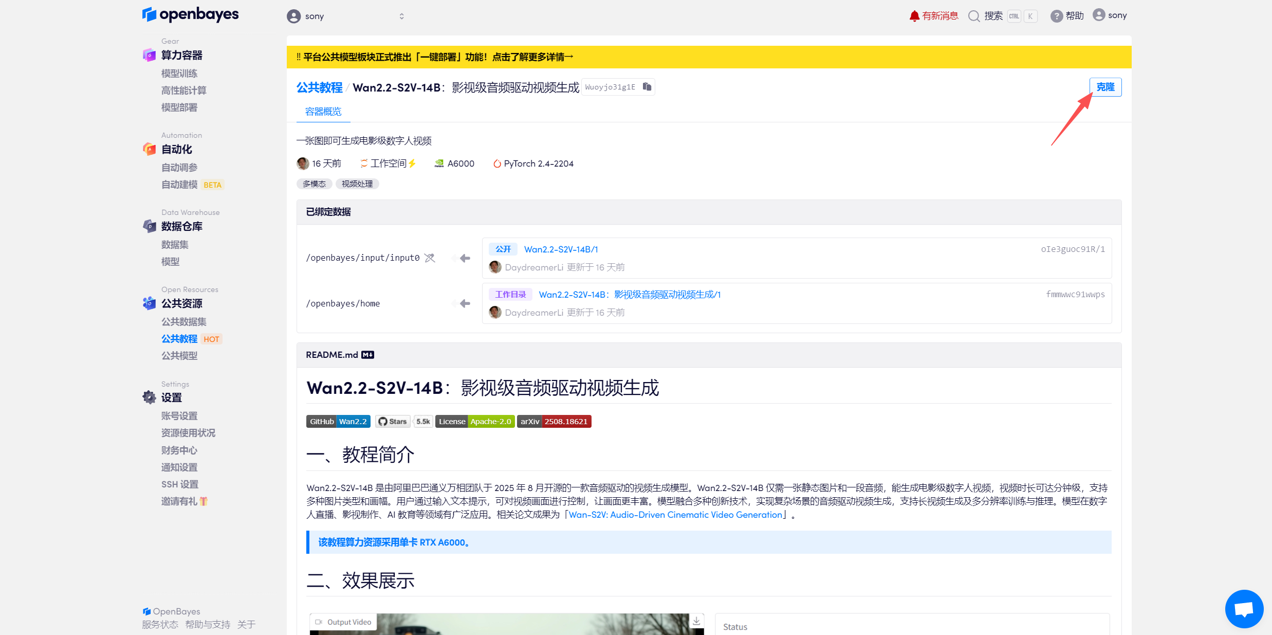The height and width of the screenshot is (635, 1272).
Task: Open the chat support bubble
Action: point(1244,609)
